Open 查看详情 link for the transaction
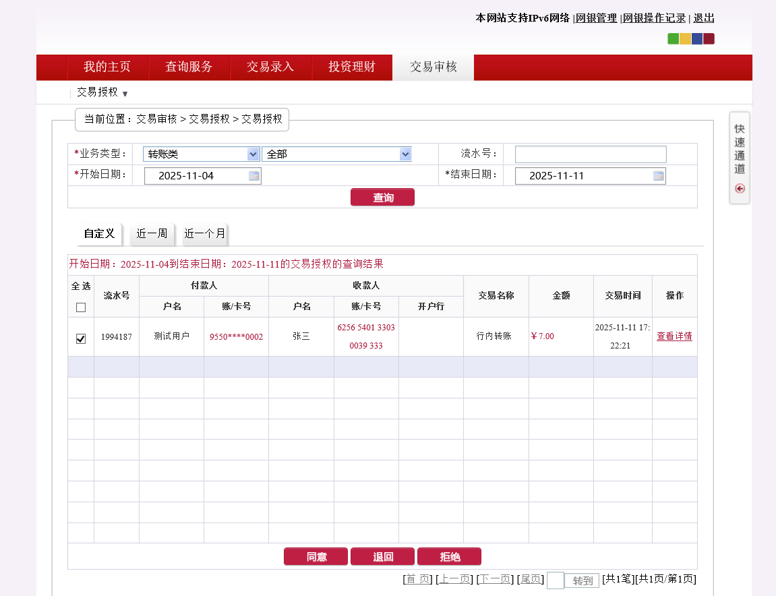The width and height of the screenshot is (776, 596). 674,336
